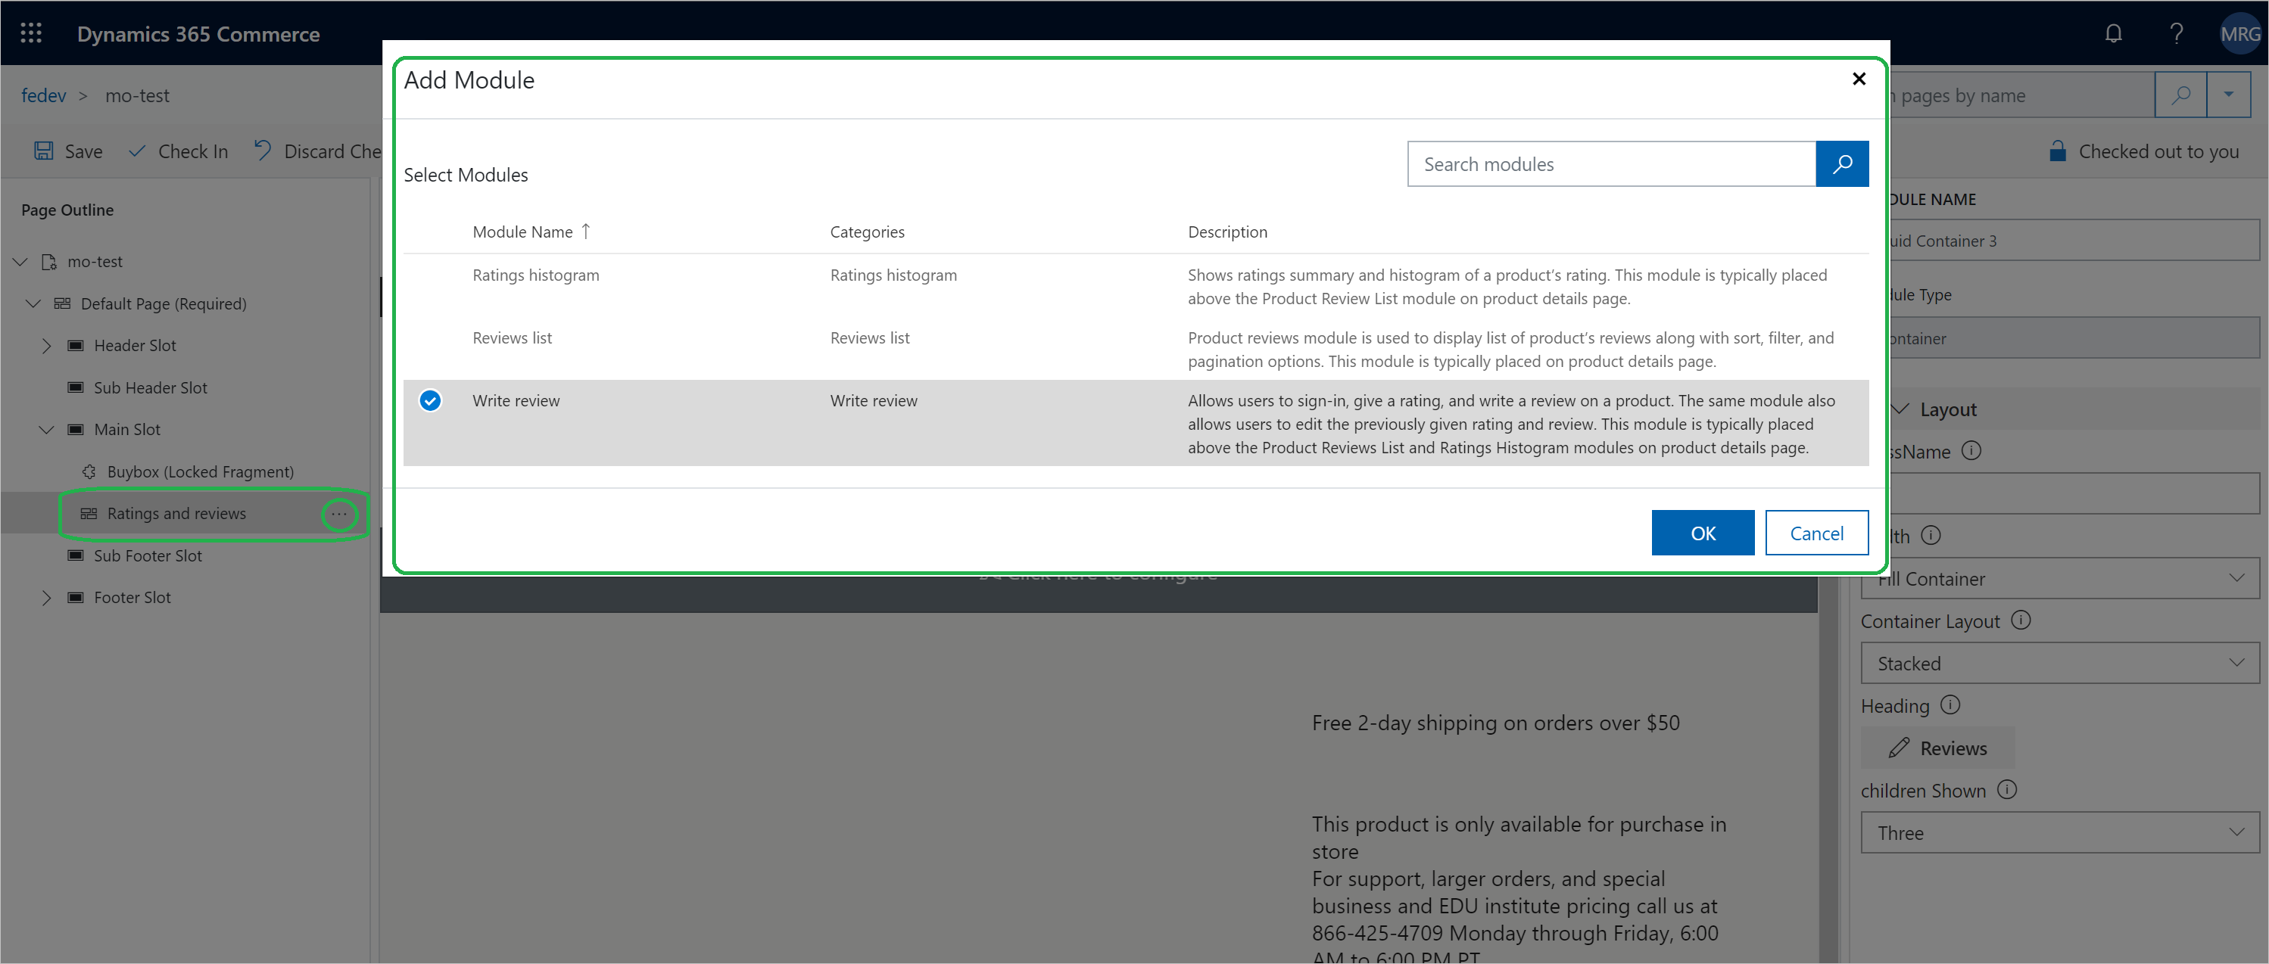
Task: Click the Save icon in toolbar
Action: [43, 151]
